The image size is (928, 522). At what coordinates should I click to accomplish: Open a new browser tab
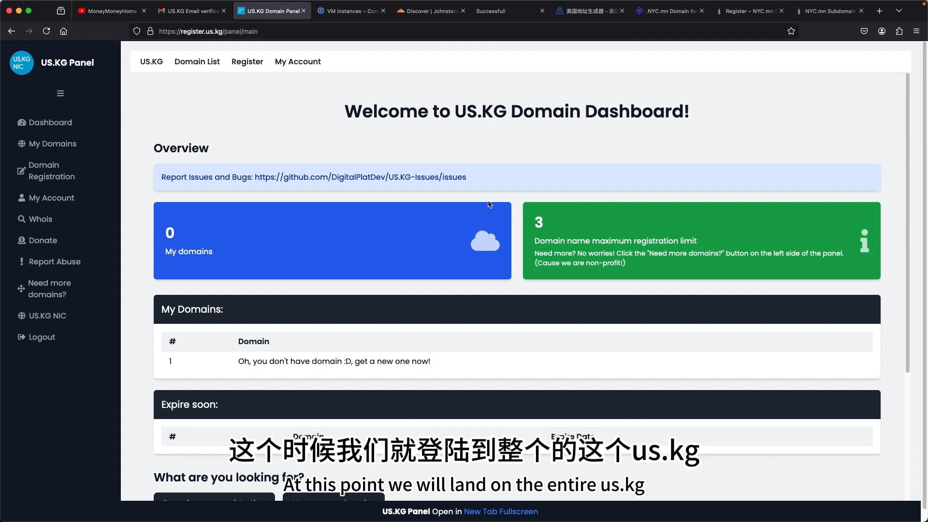tap(880, 11)
